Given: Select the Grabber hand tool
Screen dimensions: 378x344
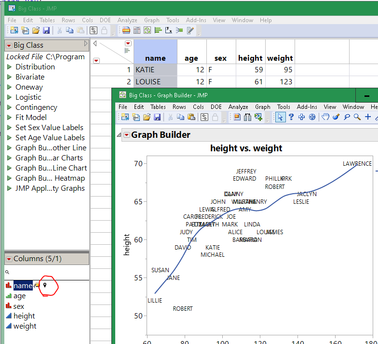Looking at the screenshot, I should 325,117.
